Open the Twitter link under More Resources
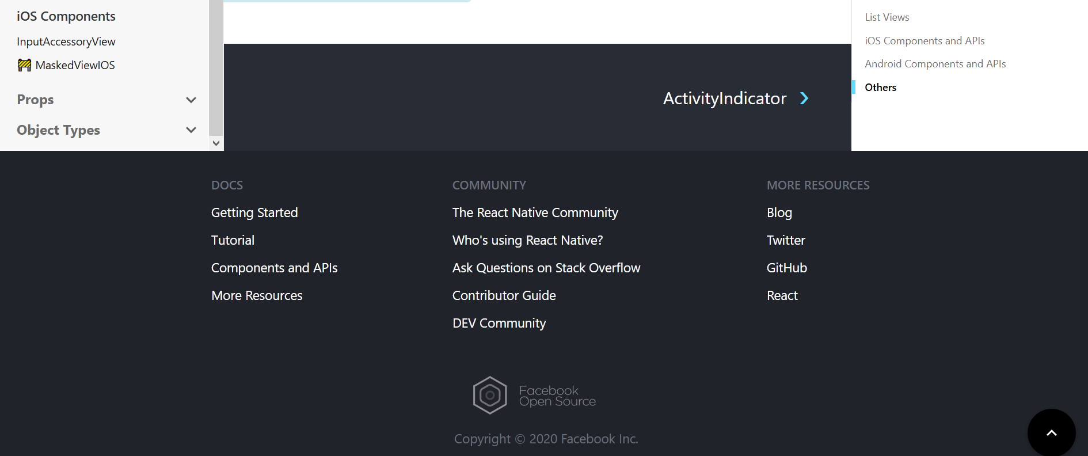Screen dimensions: 1088x456 pos(786,240)
